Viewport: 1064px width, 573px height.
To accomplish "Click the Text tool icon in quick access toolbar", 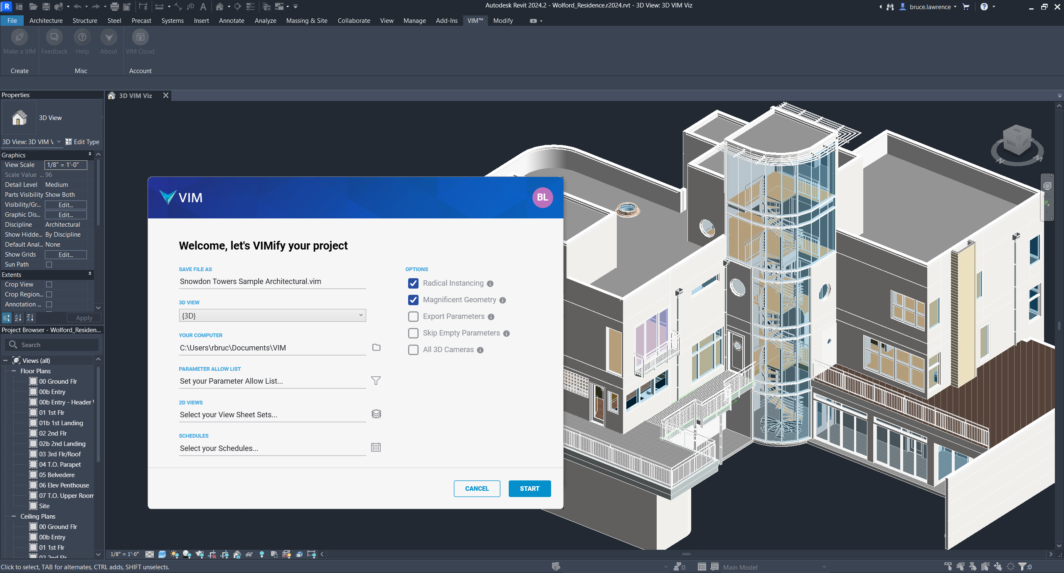I will coord(203,7).
